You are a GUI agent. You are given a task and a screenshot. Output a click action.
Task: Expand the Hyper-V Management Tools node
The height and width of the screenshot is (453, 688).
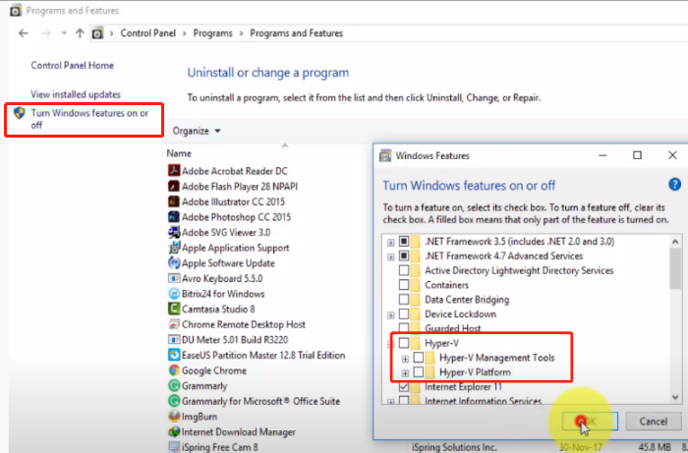pos(405,358)
